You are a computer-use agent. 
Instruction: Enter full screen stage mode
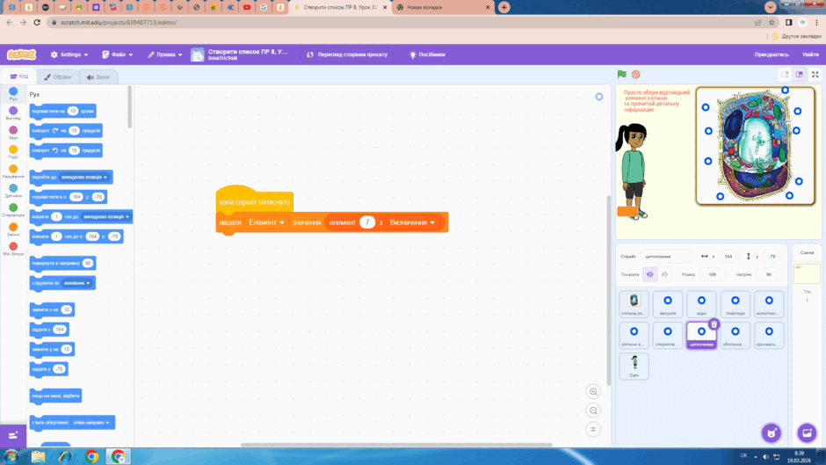click(815, 75)
